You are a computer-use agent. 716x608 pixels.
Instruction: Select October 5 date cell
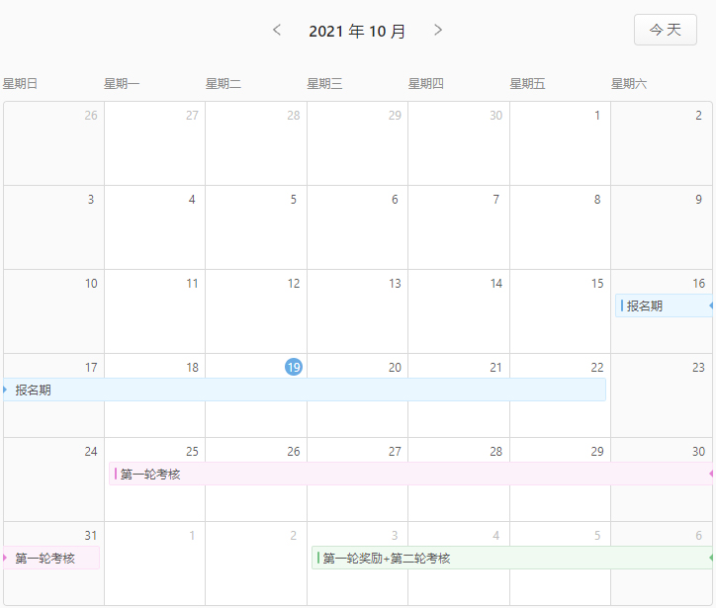tap(256, 227)
